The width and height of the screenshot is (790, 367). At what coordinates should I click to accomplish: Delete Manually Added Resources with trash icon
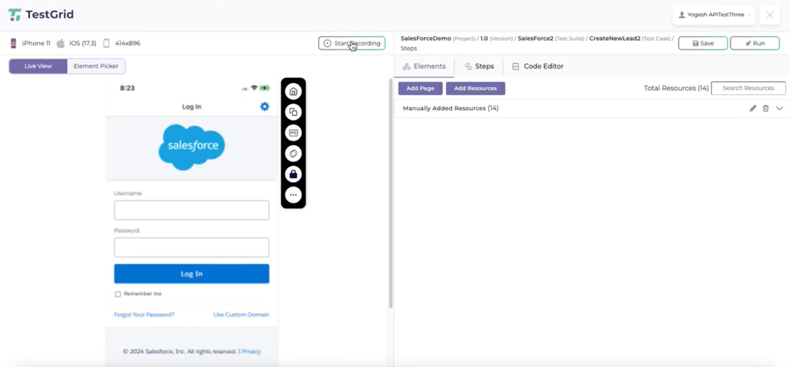click(766, 108)
